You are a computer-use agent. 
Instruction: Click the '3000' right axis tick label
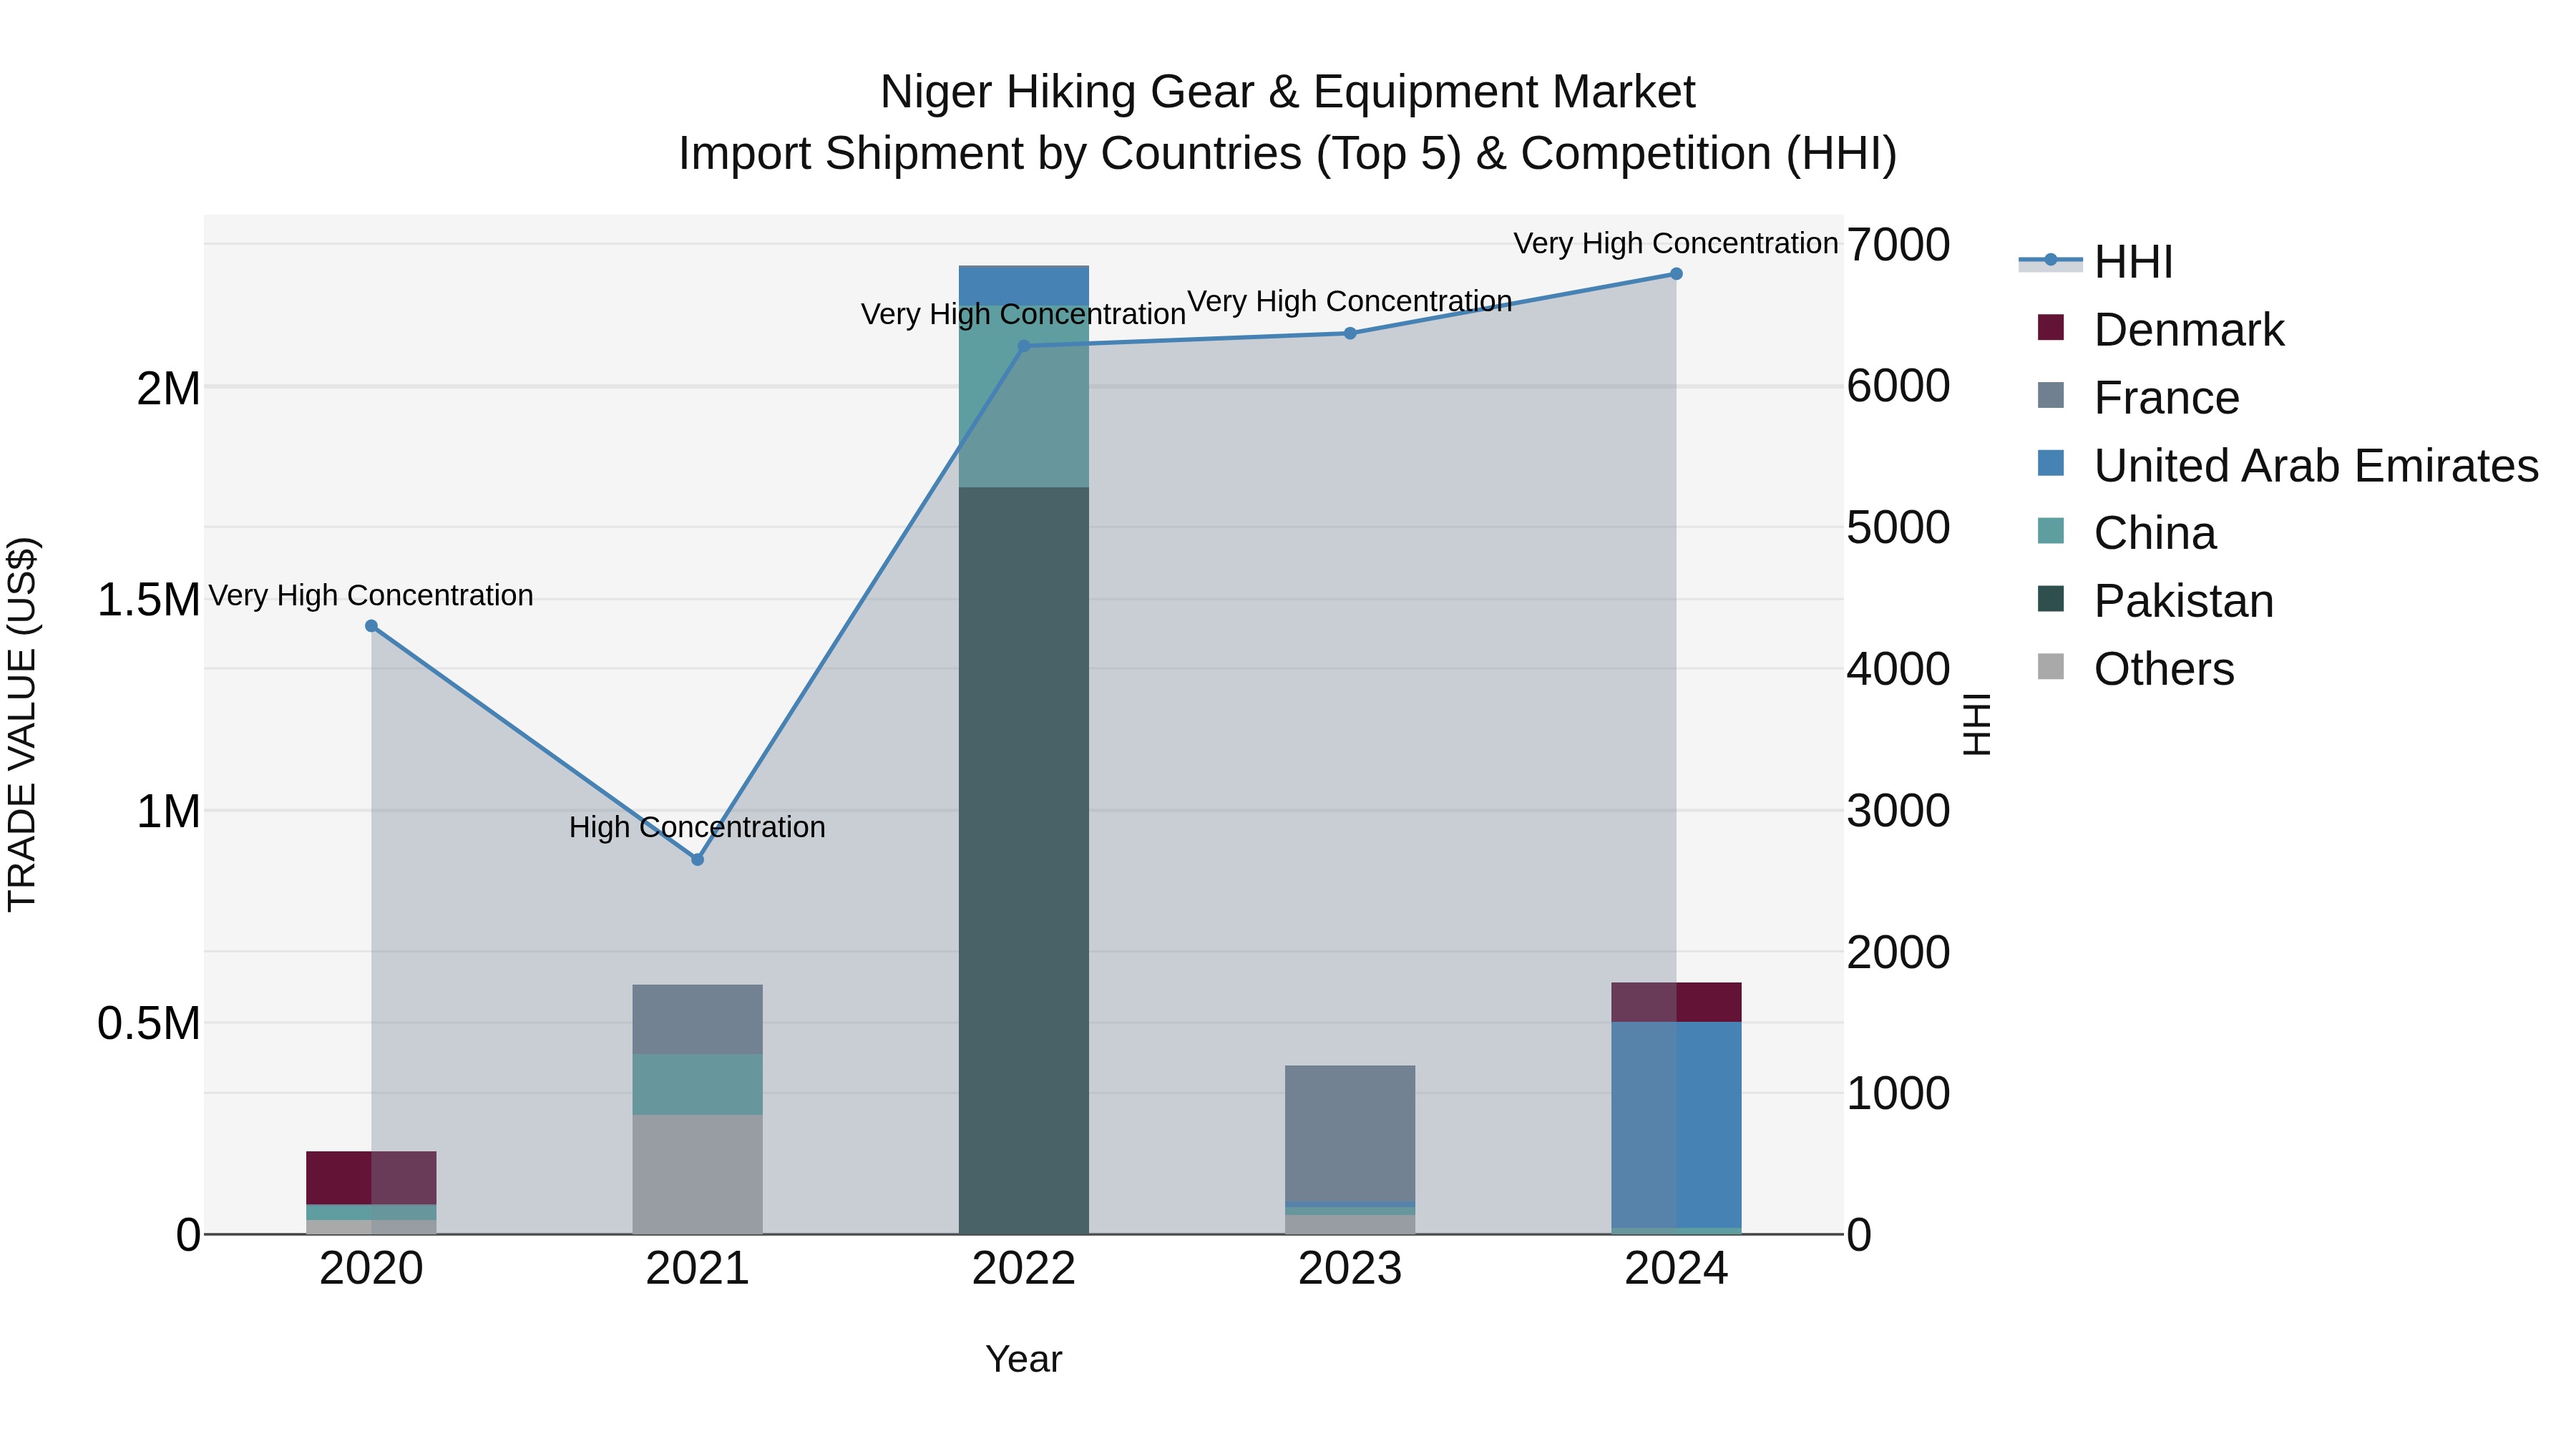pyautogui.click(x=1897, y=810)
